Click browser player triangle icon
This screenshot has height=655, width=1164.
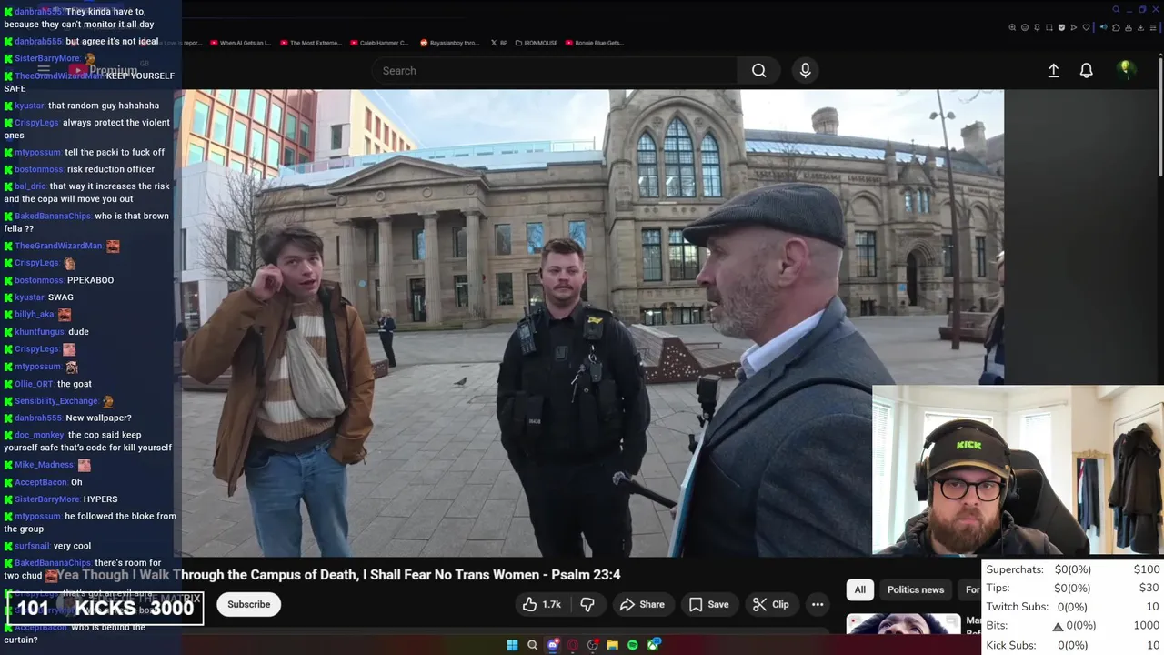[1074, 27]
